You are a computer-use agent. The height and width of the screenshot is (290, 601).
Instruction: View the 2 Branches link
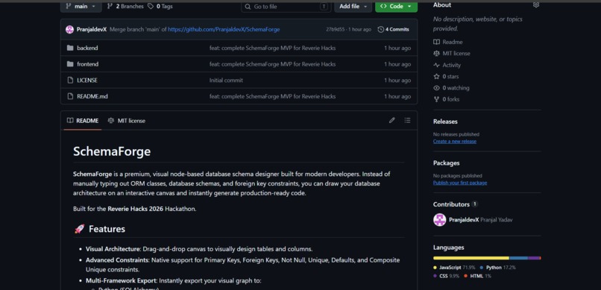125,6
